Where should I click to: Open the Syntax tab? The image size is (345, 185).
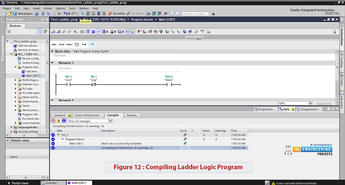(132, 115)
